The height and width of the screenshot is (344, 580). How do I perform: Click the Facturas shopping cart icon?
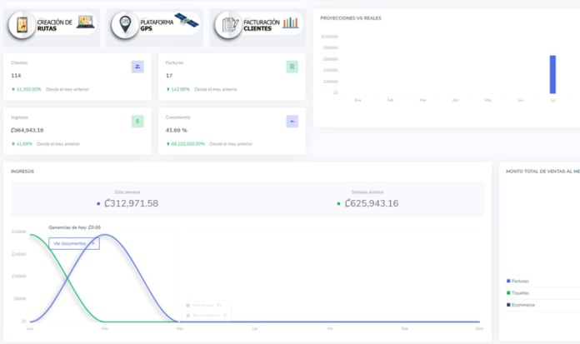coord(292,67)
